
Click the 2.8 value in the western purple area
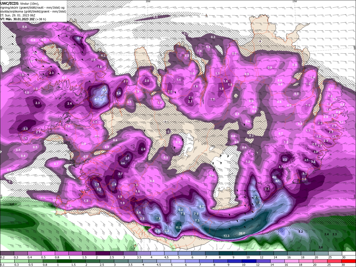(26, 129)
